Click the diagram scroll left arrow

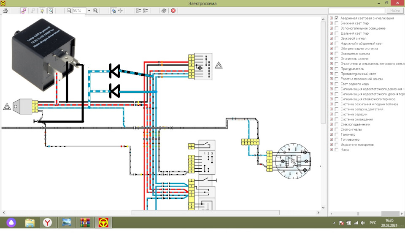[4, 213]
